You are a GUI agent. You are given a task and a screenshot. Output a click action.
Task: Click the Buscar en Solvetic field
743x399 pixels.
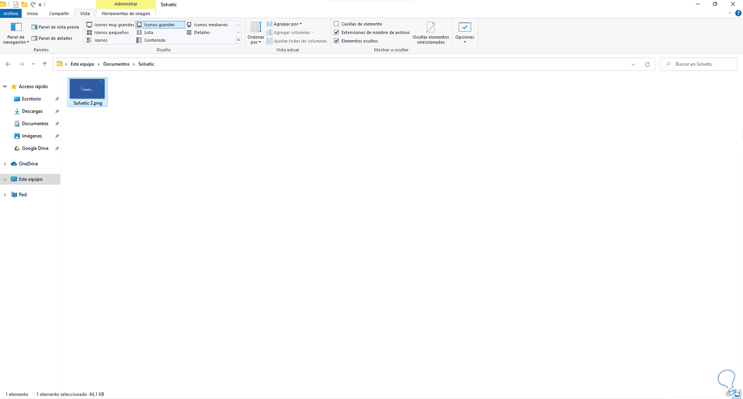(699, 64)
